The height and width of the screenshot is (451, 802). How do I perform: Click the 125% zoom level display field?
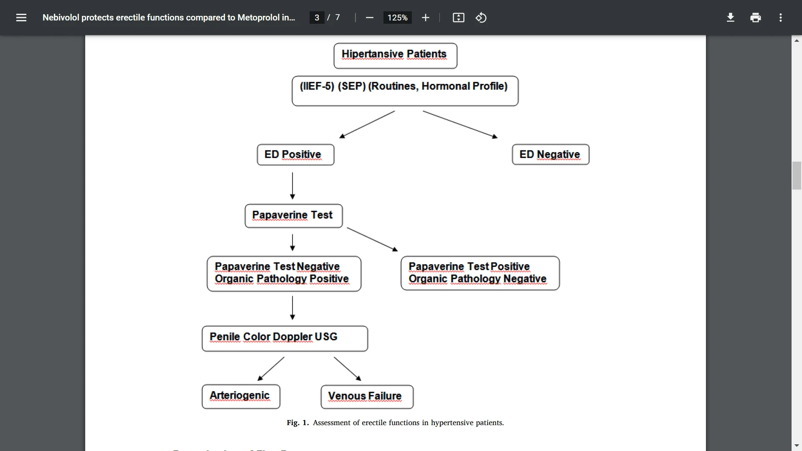pyautogui.click(x=396, y=18)
